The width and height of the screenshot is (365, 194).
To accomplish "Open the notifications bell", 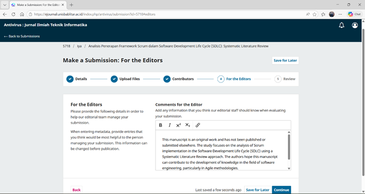I will 341,25.
